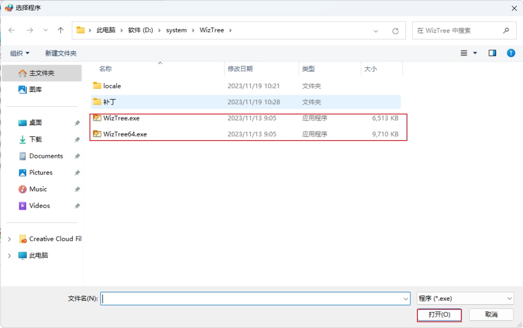The image size is (523, 328).
Task: Go back using the back arrow
Action: pyautogui.click(x=12, y=30)
